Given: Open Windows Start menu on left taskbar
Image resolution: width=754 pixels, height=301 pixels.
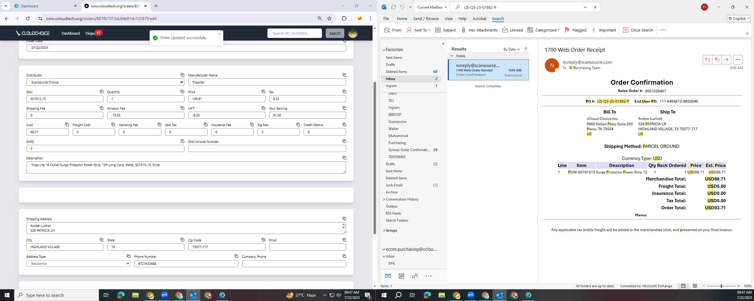Looking at the screenshot, I should [x=7, y=295].
